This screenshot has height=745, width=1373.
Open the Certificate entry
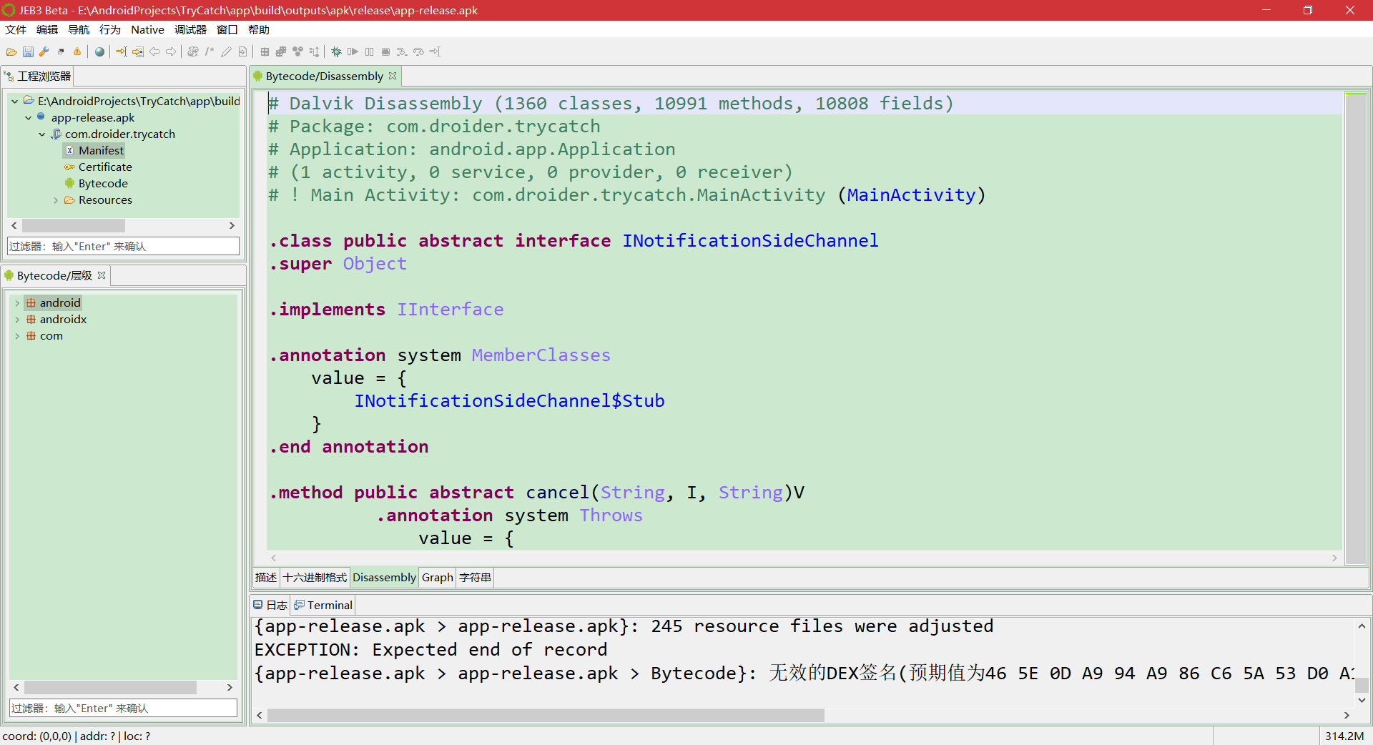[106, 167]
